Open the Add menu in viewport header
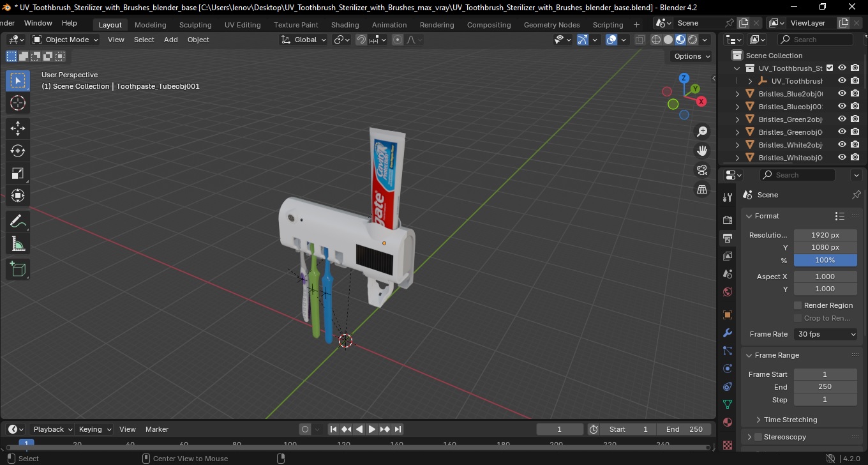 tap(171, 40)
